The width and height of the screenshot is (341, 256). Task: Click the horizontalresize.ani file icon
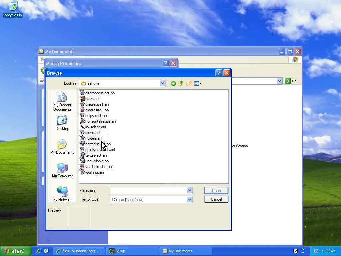click(x=82, y=121)
